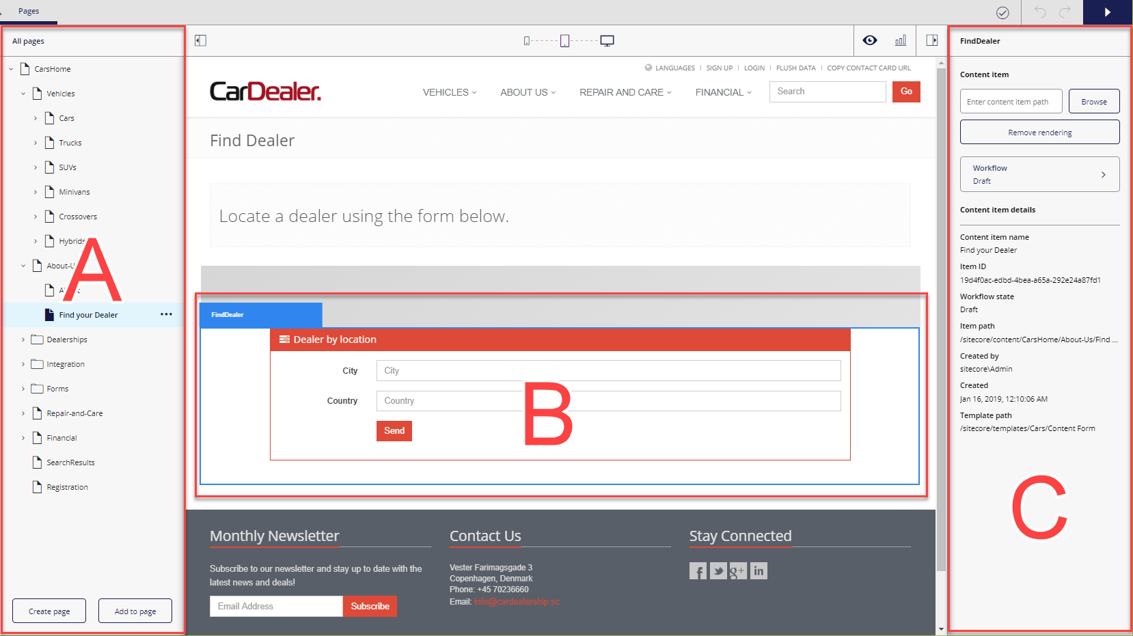Click the Go search button
1133x636 pixels.
click(906, 92)
